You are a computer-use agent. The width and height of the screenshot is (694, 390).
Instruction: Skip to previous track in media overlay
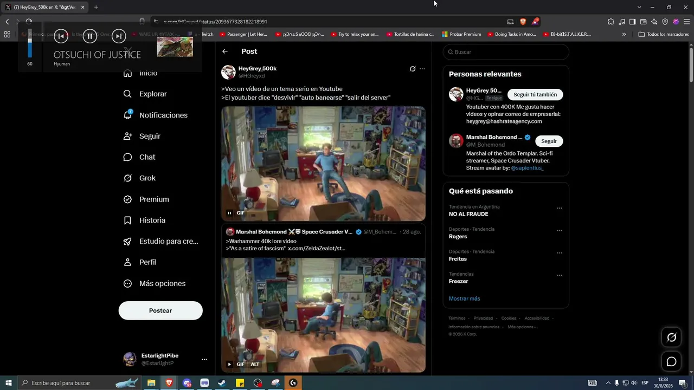point(61,36)
